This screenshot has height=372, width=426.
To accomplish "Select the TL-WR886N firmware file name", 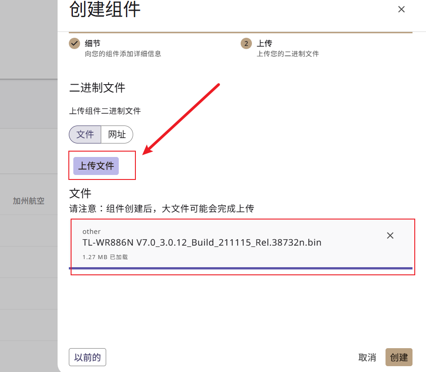I will point(202,242).
